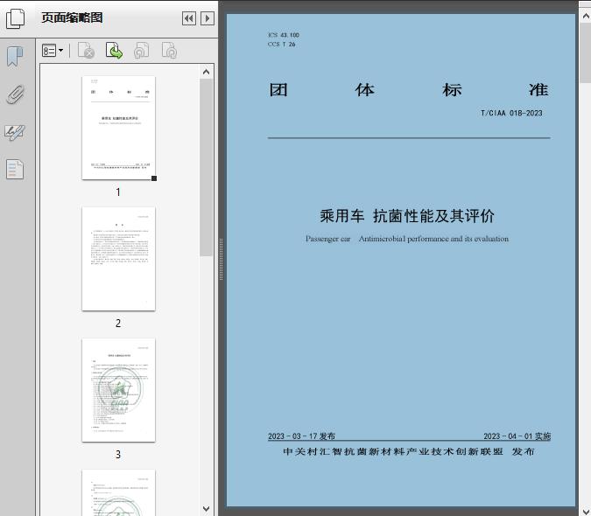Rotate pages clockwise icon
The width and height of the screenshot is (591, 516).
pos(169,51)
